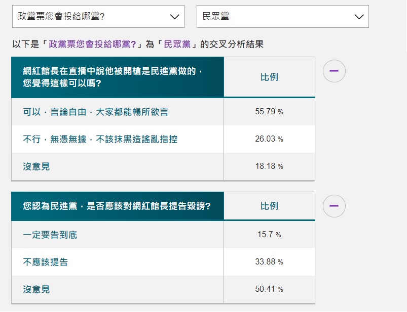Viewport: 407px width, 312px height.
Task: Click the 沒意見 row with 50.41%
Action: click(x=163, y=289)
